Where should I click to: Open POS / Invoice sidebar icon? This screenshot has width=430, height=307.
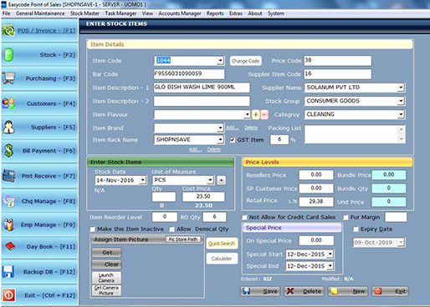point(8,30)
